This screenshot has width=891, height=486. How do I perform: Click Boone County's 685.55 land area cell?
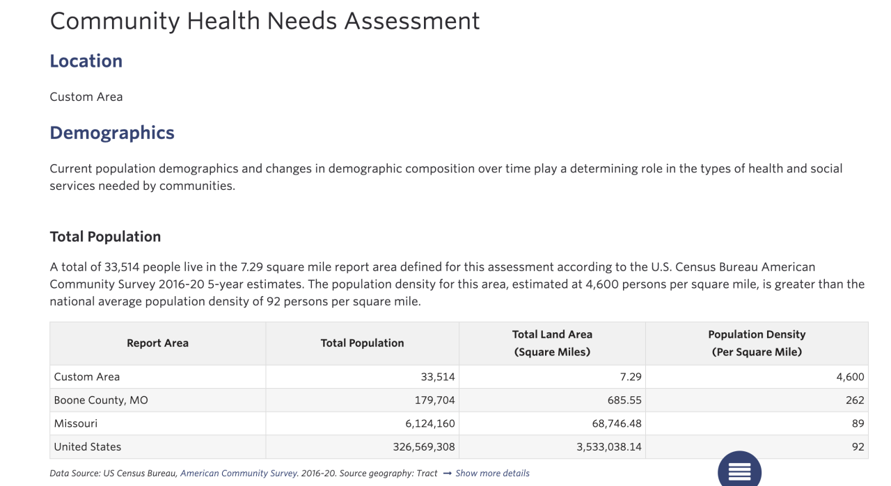click(624, 400)
